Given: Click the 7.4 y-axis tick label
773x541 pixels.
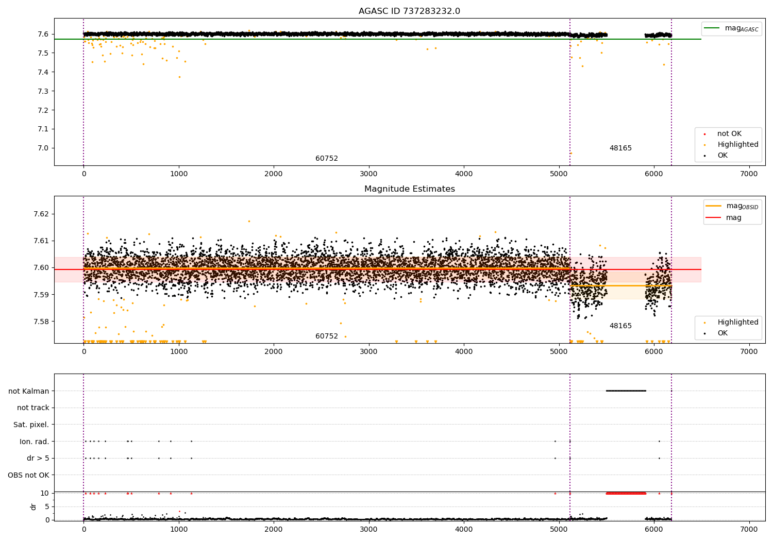Looking at the screenshot, I should point(43,72).
